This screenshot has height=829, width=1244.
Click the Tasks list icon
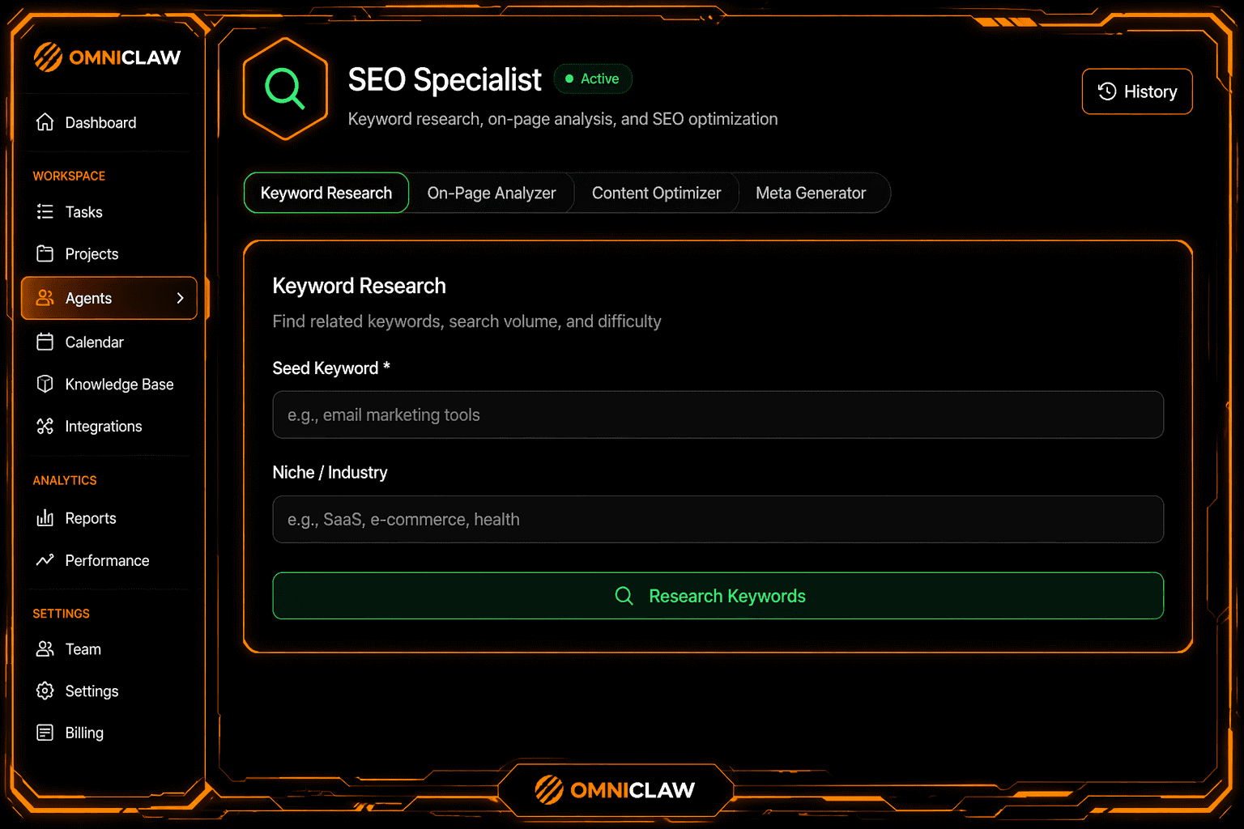[45, 212]
